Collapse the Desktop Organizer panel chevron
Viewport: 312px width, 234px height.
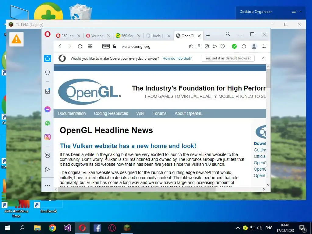pyautogui.click(x=300, y=12)
